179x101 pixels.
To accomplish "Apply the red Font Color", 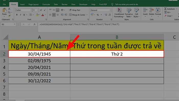I will [x=43, y=15].
